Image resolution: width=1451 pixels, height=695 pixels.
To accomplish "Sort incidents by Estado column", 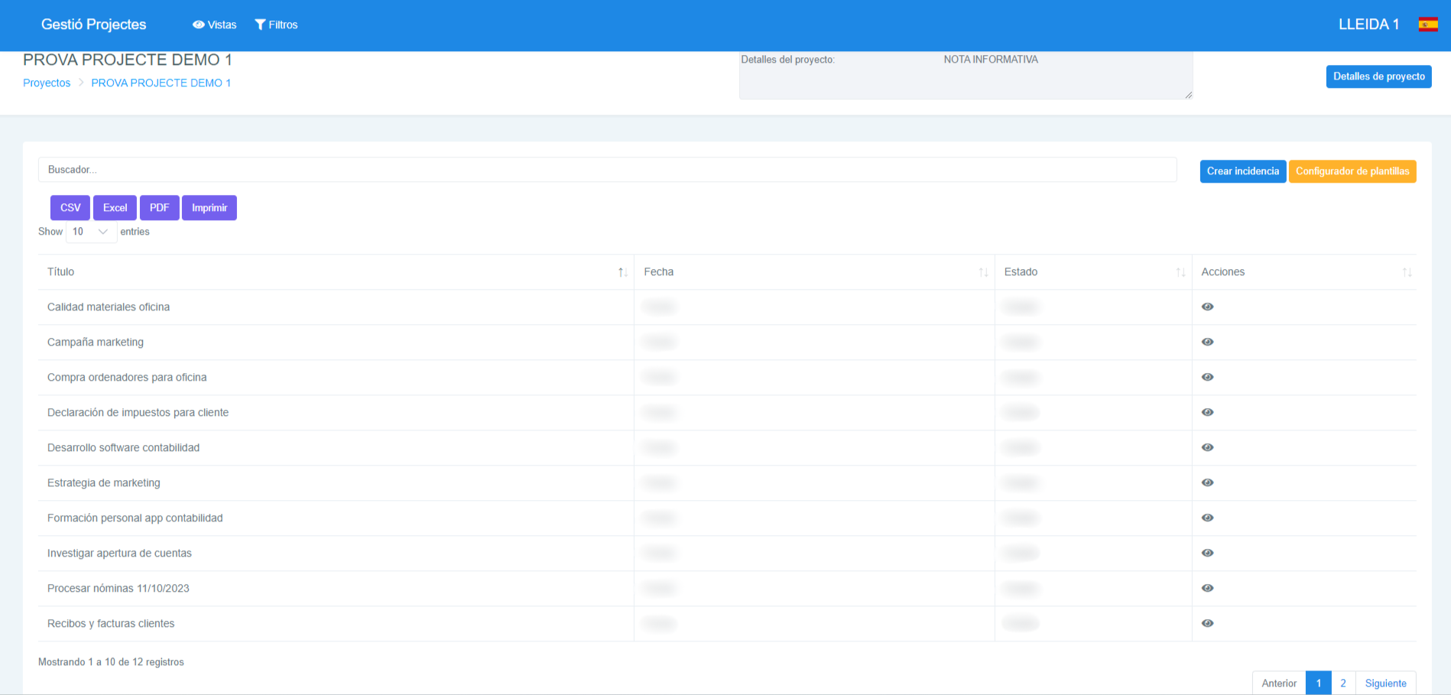I will pos(1092,272).
